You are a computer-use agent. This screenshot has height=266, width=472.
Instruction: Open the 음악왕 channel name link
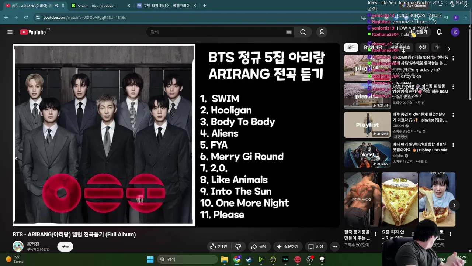coord(33,244)
